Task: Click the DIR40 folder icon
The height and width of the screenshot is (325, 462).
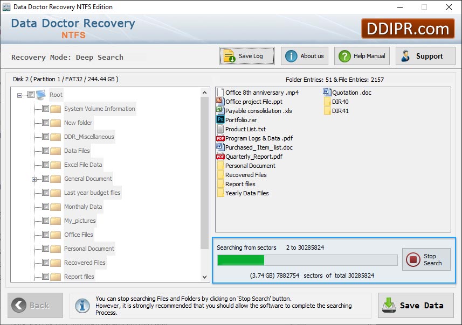Action: pyautogui.click(x=327, y=102)
